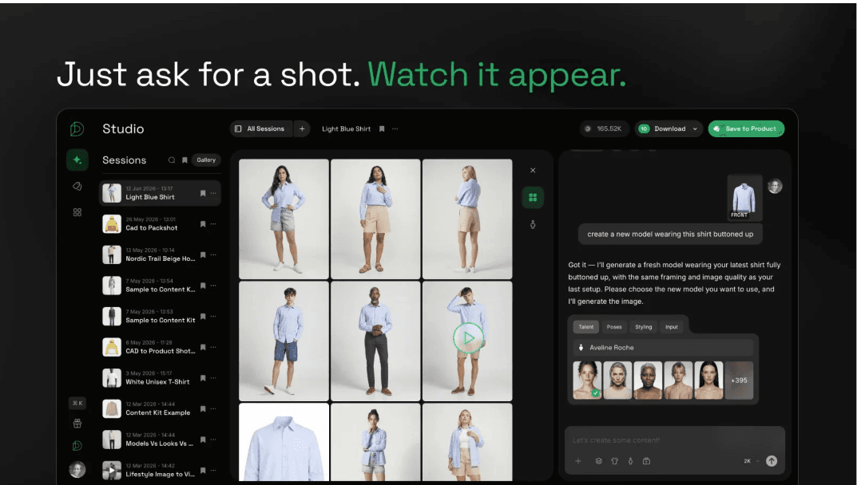The image size is (857, 485).
Task: Switch to the Poses tab
Action: point(613,326)
